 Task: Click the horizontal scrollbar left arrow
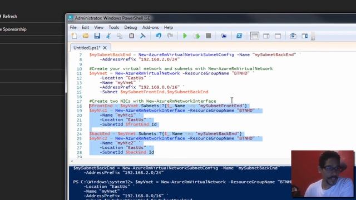(72, 161)
